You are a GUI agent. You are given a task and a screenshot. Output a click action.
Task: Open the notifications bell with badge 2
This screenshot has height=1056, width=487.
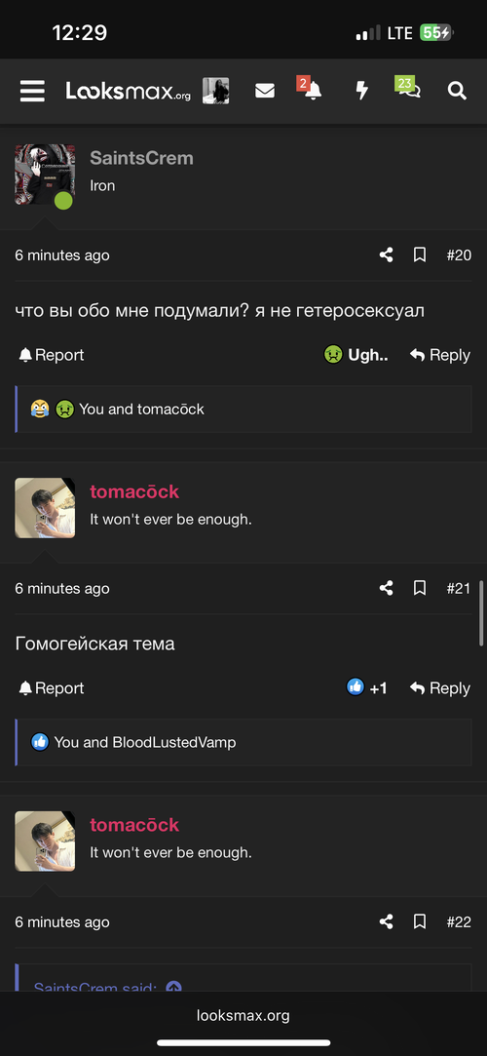[x=312, y=91]
